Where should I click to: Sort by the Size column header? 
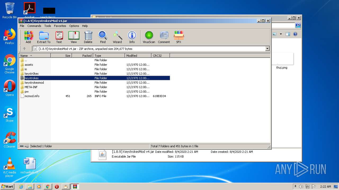[61, 56]
